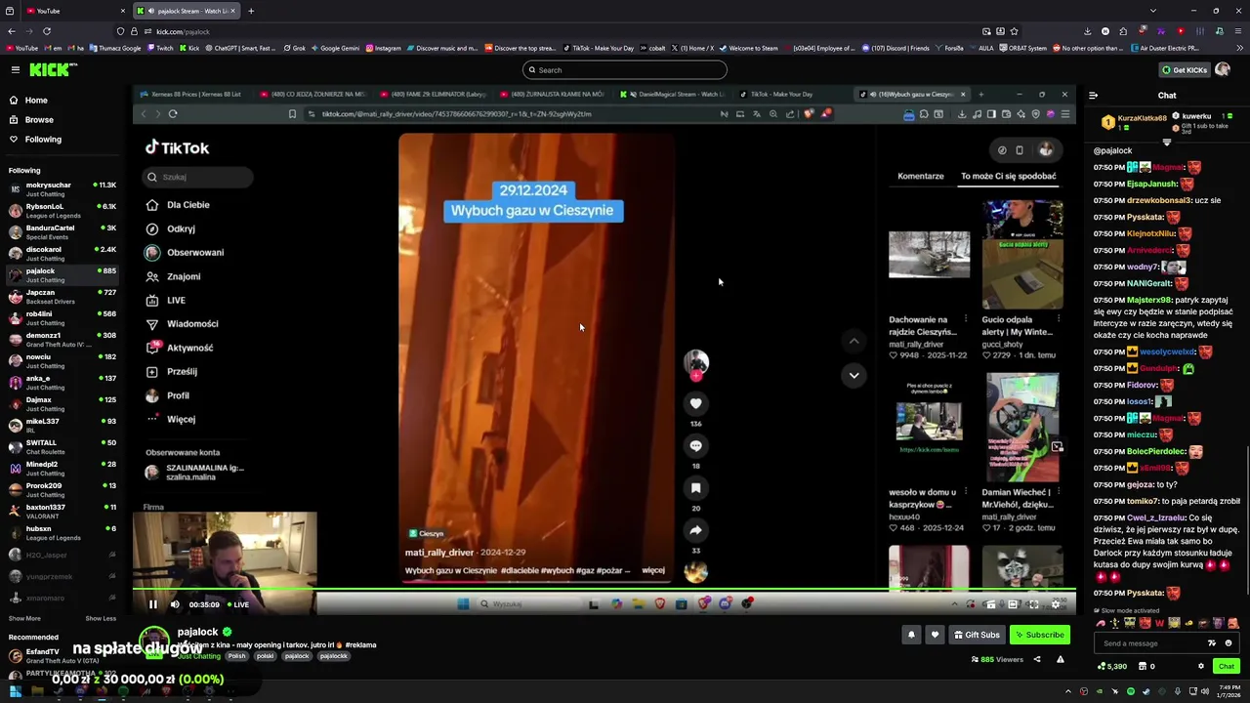Open Kick sidebar hamburger menu
1250x703 pixels.
pyautogui.click(x=16, y=69)
